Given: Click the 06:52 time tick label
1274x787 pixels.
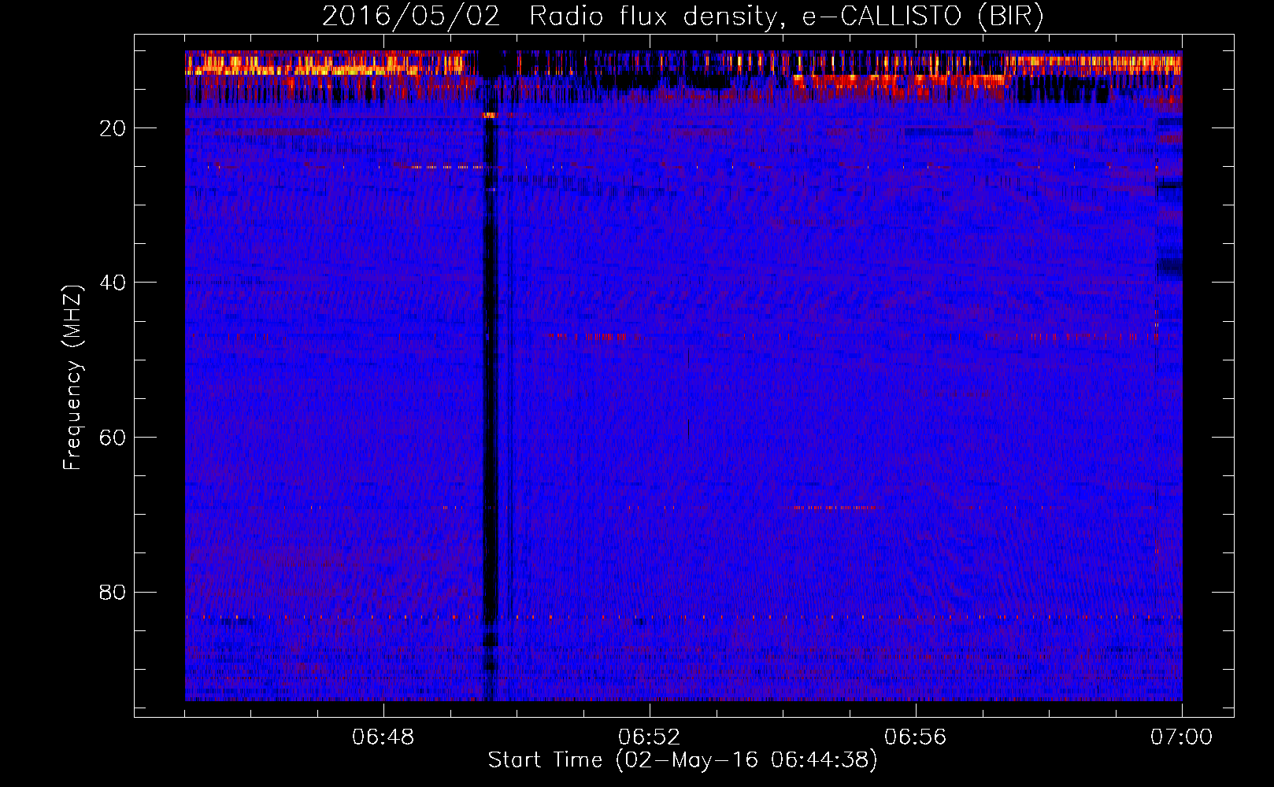Looking at the screenshot, I should (650, 737).
